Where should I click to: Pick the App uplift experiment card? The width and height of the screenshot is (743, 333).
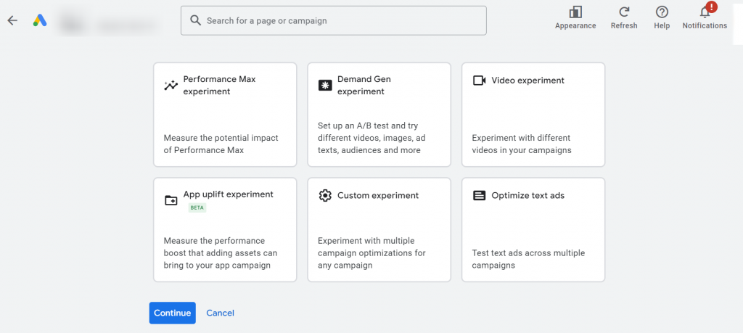[x=225, y=230]
